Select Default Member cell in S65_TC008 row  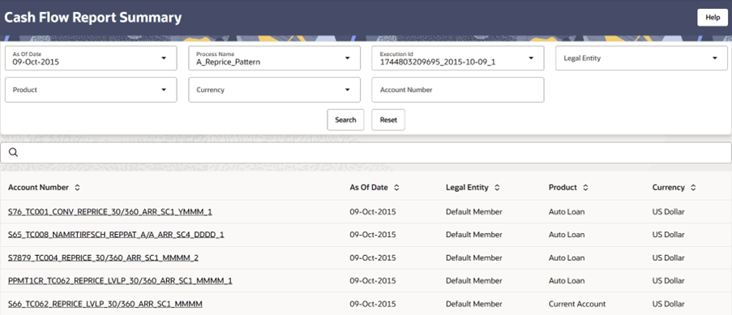coord(474,235)
